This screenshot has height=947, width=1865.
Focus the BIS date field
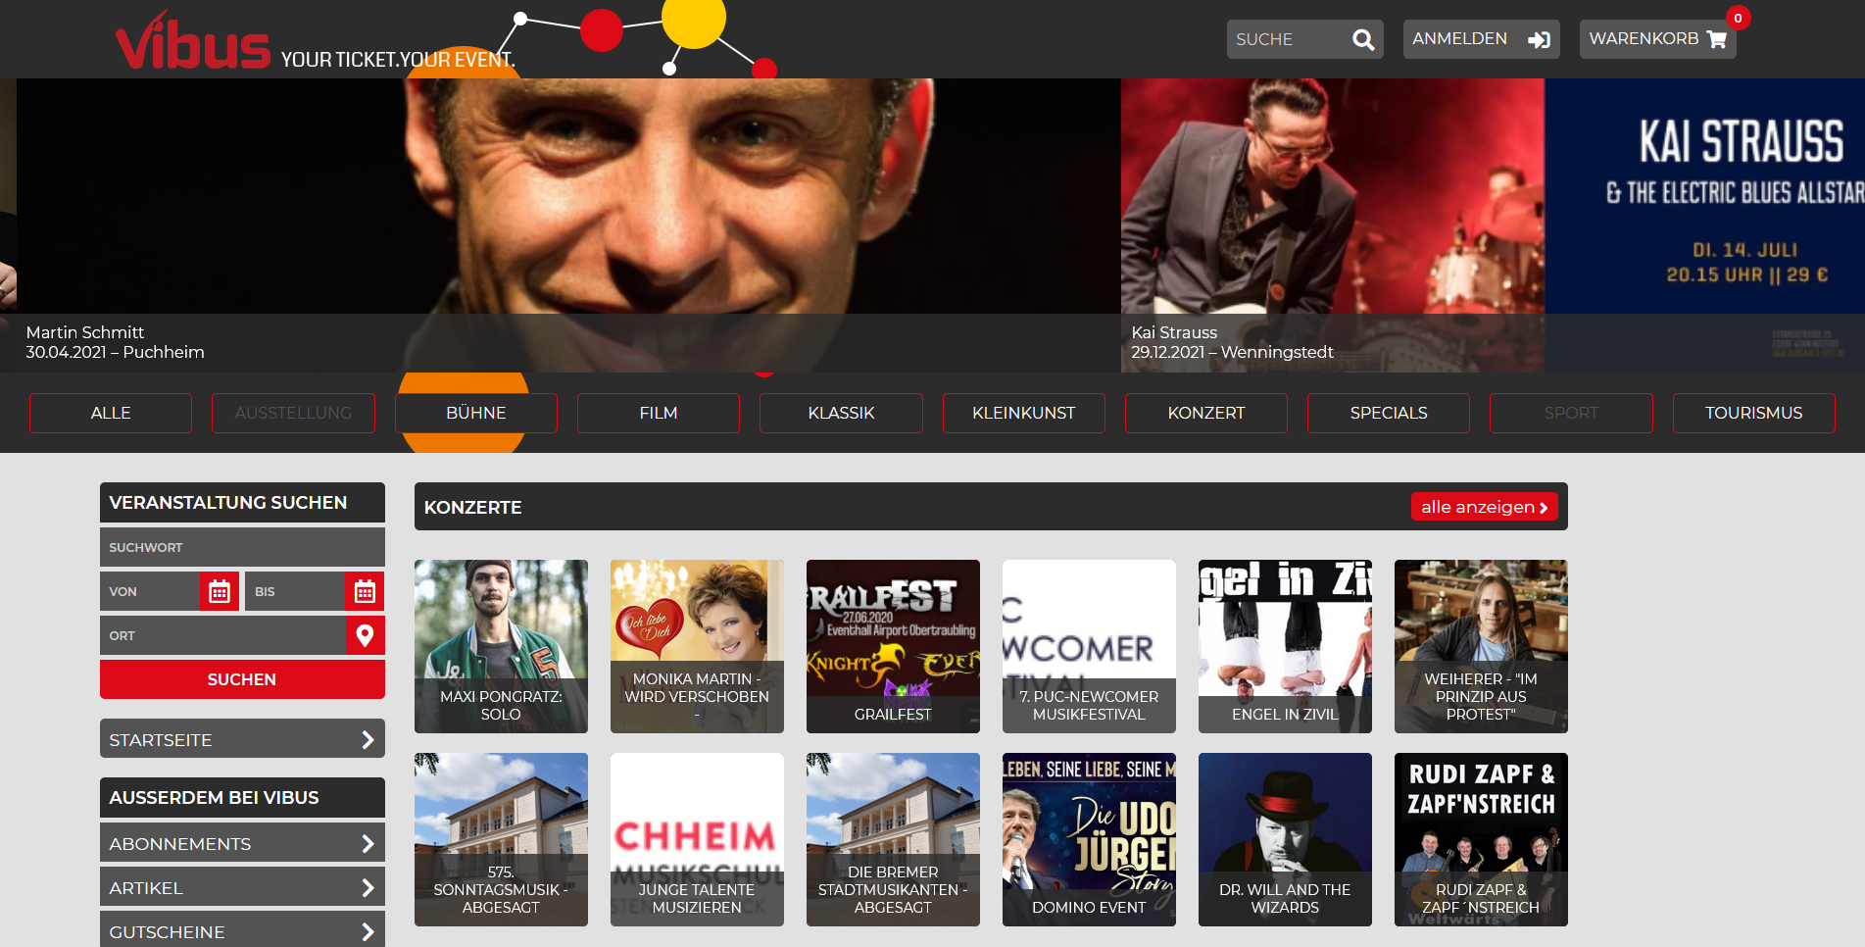tap(294, 591)
